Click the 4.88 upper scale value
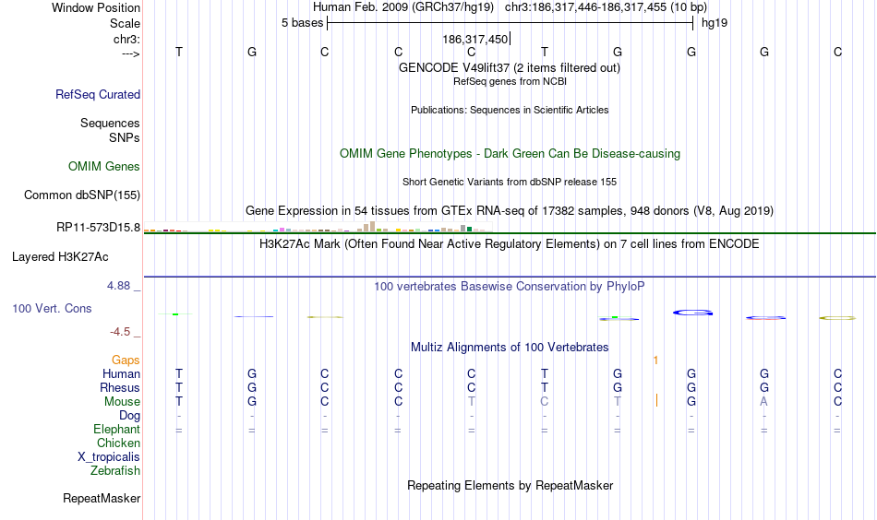Image resolution: width=877 pixels, height=520 pixels. [118, 286]
